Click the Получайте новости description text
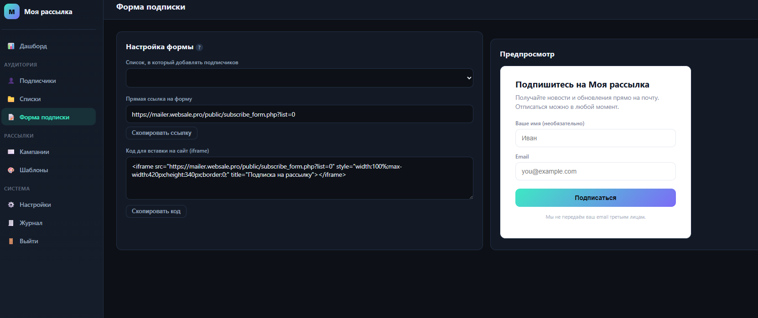The width and height of the screenshot is (758, 318). [587, 102]
